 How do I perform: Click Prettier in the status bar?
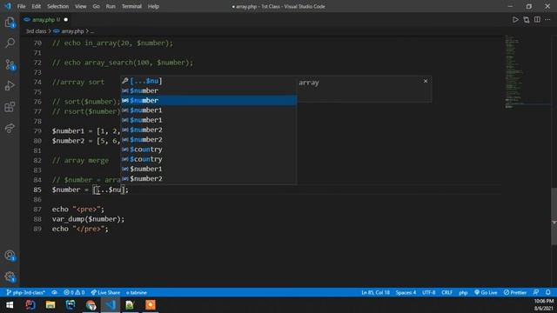pyautogui.click(x=514, y=292)
